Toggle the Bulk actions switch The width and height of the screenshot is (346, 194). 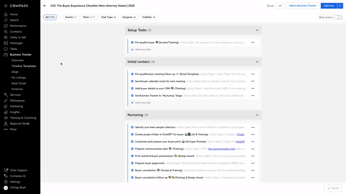pyautogui.click(x=338, y=17)
